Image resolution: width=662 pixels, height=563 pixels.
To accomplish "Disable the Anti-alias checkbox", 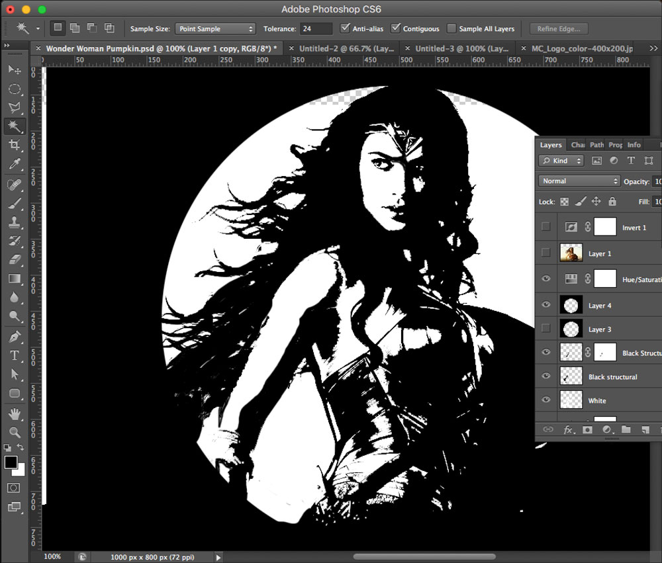I will (345, 28).
